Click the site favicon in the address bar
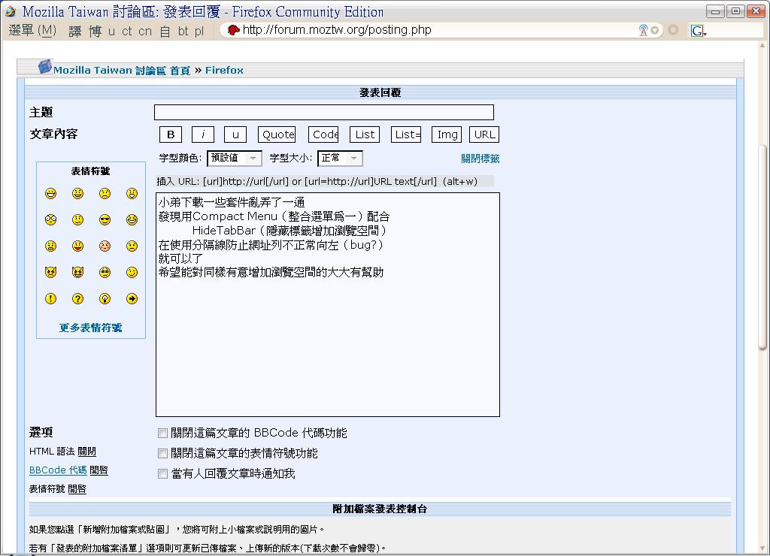Viewport: 770px width, 556px height. coord(233,30)
